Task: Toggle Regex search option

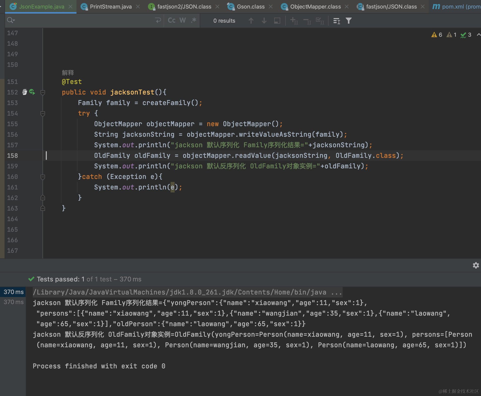Action: (193, 20)
